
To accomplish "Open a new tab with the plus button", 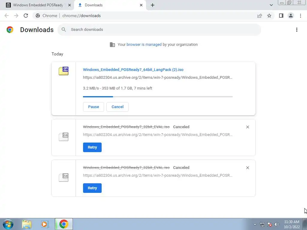I will point(153,5).
